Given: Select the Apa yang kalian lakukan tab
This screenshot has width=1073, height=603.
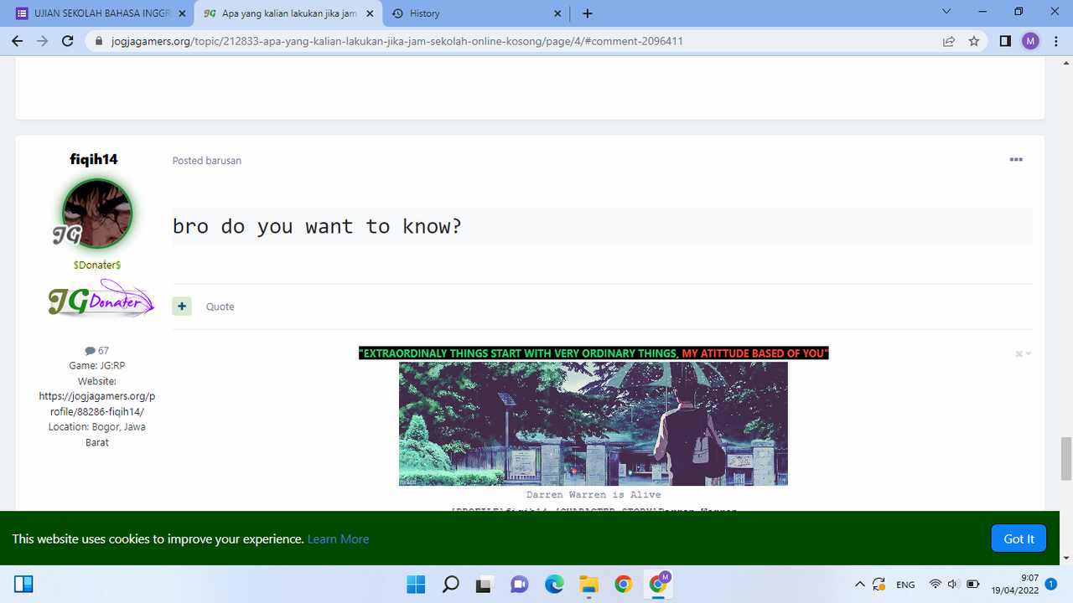Looking at the screenshot, I should pos(288,13).
